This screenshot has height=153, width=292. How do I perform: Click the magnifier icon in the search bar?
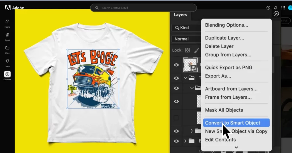(97, 8)
